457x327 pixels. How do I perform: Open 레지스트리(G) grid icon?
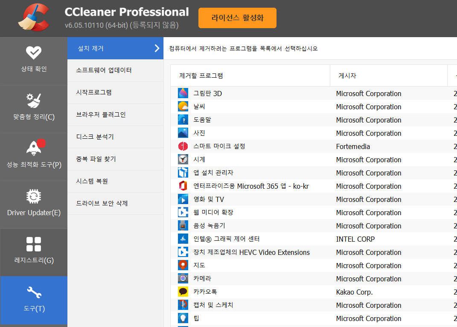(34, 244)
